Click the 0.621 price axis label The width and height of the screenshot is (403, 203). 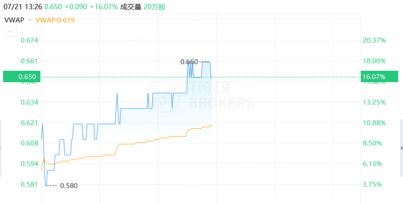pos(29,123)
